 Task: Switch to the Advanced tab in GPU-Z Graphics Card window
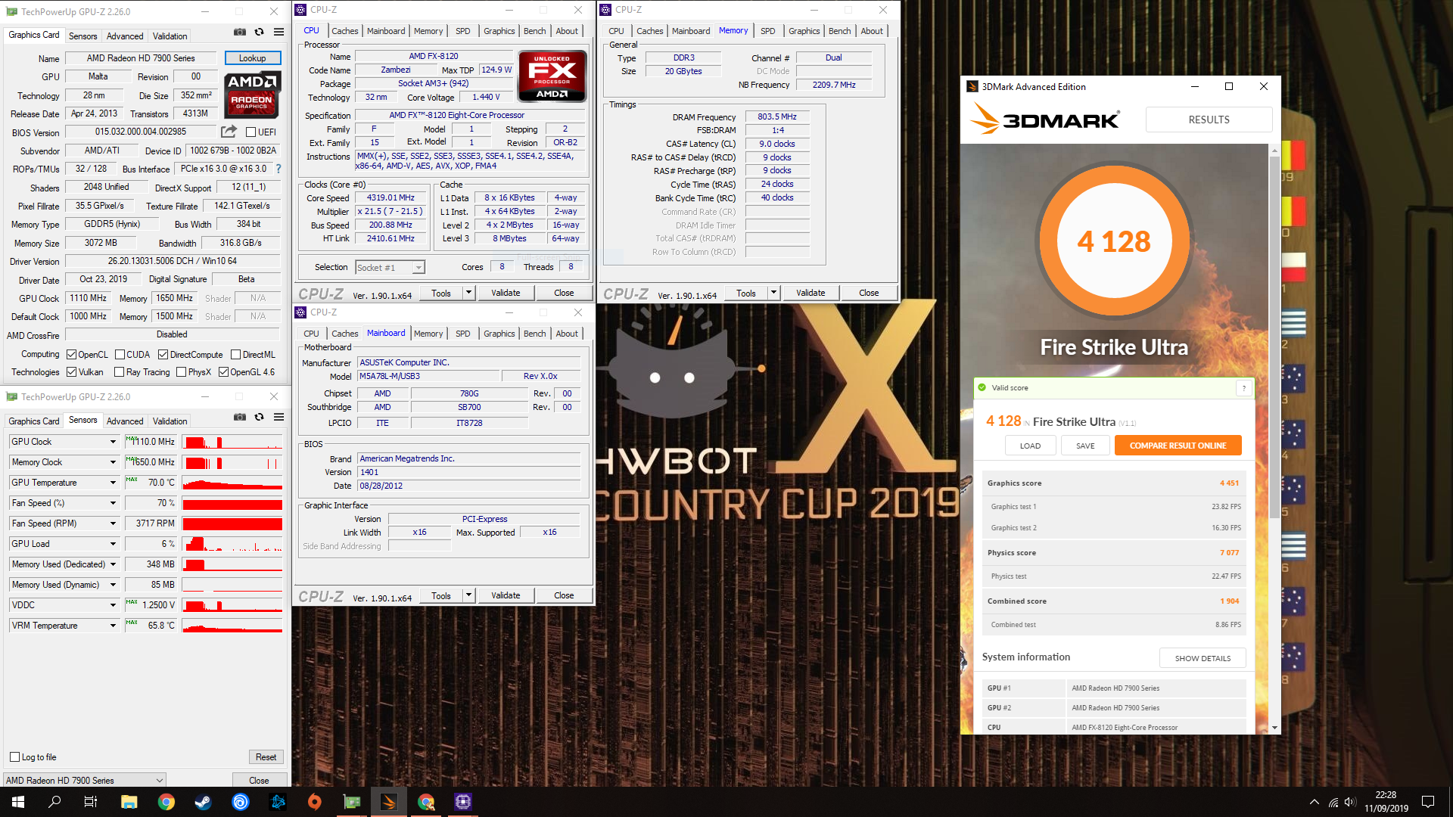click(125, 36)
